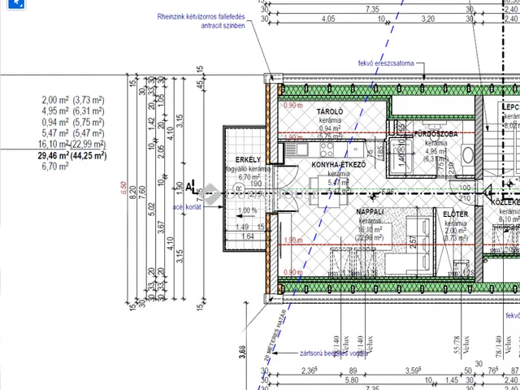Select the NAPPALI room label
Viewport: 520px width, 390px height.
pos(369,211)
